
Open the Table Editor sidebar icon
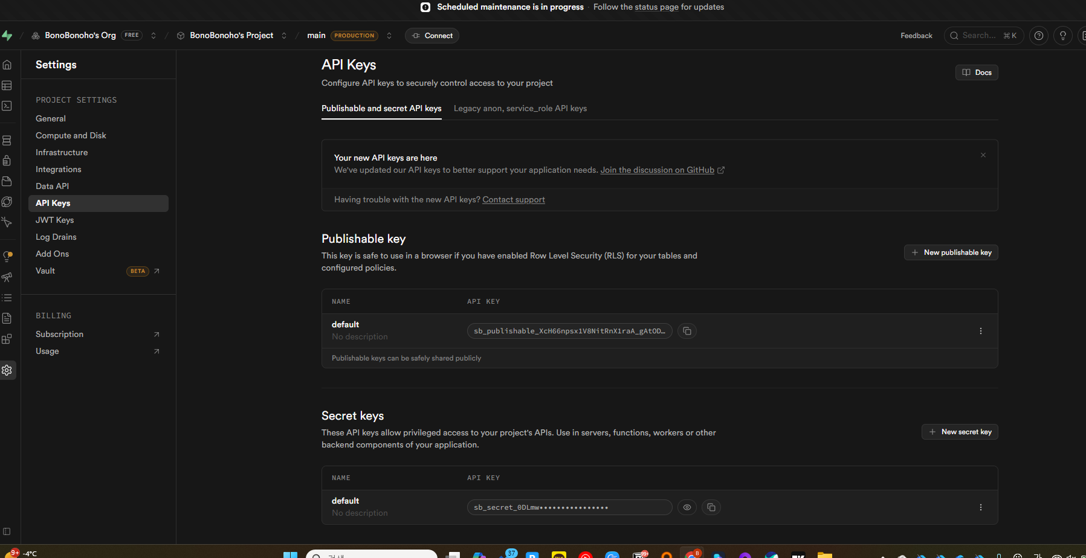point(7,86)
